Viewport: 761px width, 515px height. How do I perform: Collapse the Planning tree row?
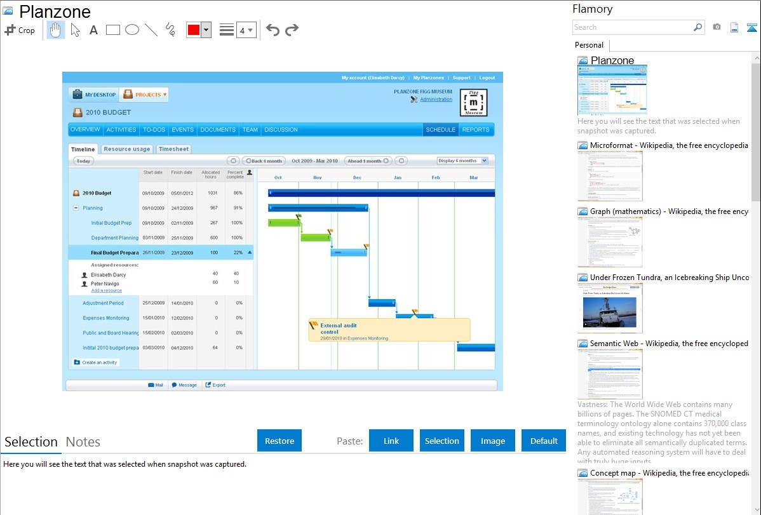(x=76, y=208)
